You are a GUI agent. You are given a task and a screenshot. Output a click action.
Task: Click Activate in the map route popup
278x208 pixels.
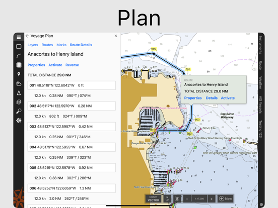[228, 98]
